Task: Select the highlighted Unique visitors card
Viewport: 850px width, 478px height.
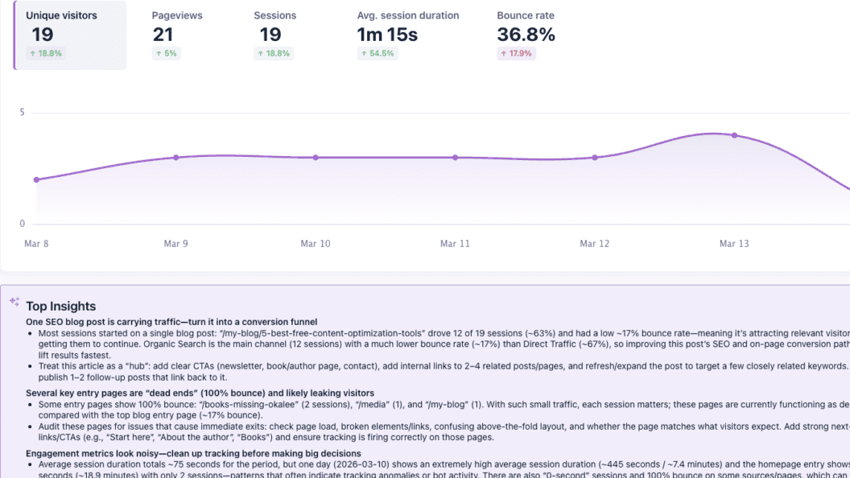Action: click(70, 34)
